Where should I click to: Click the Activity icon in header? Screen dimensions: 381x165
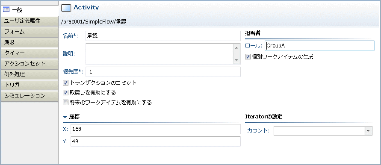tap(66, 8)
